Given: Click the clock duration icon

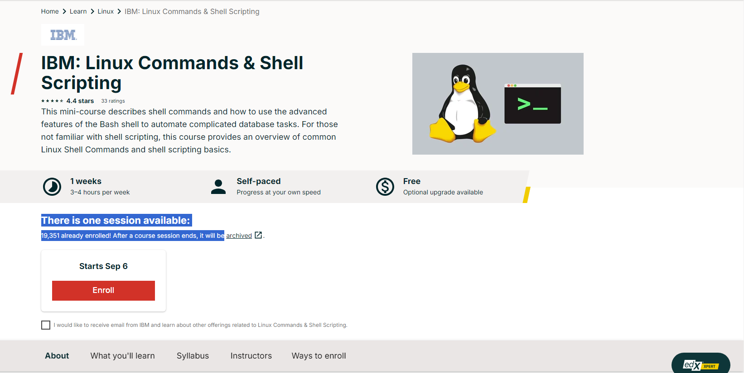Looking at the screenshot, I should [x=52, y=187].
